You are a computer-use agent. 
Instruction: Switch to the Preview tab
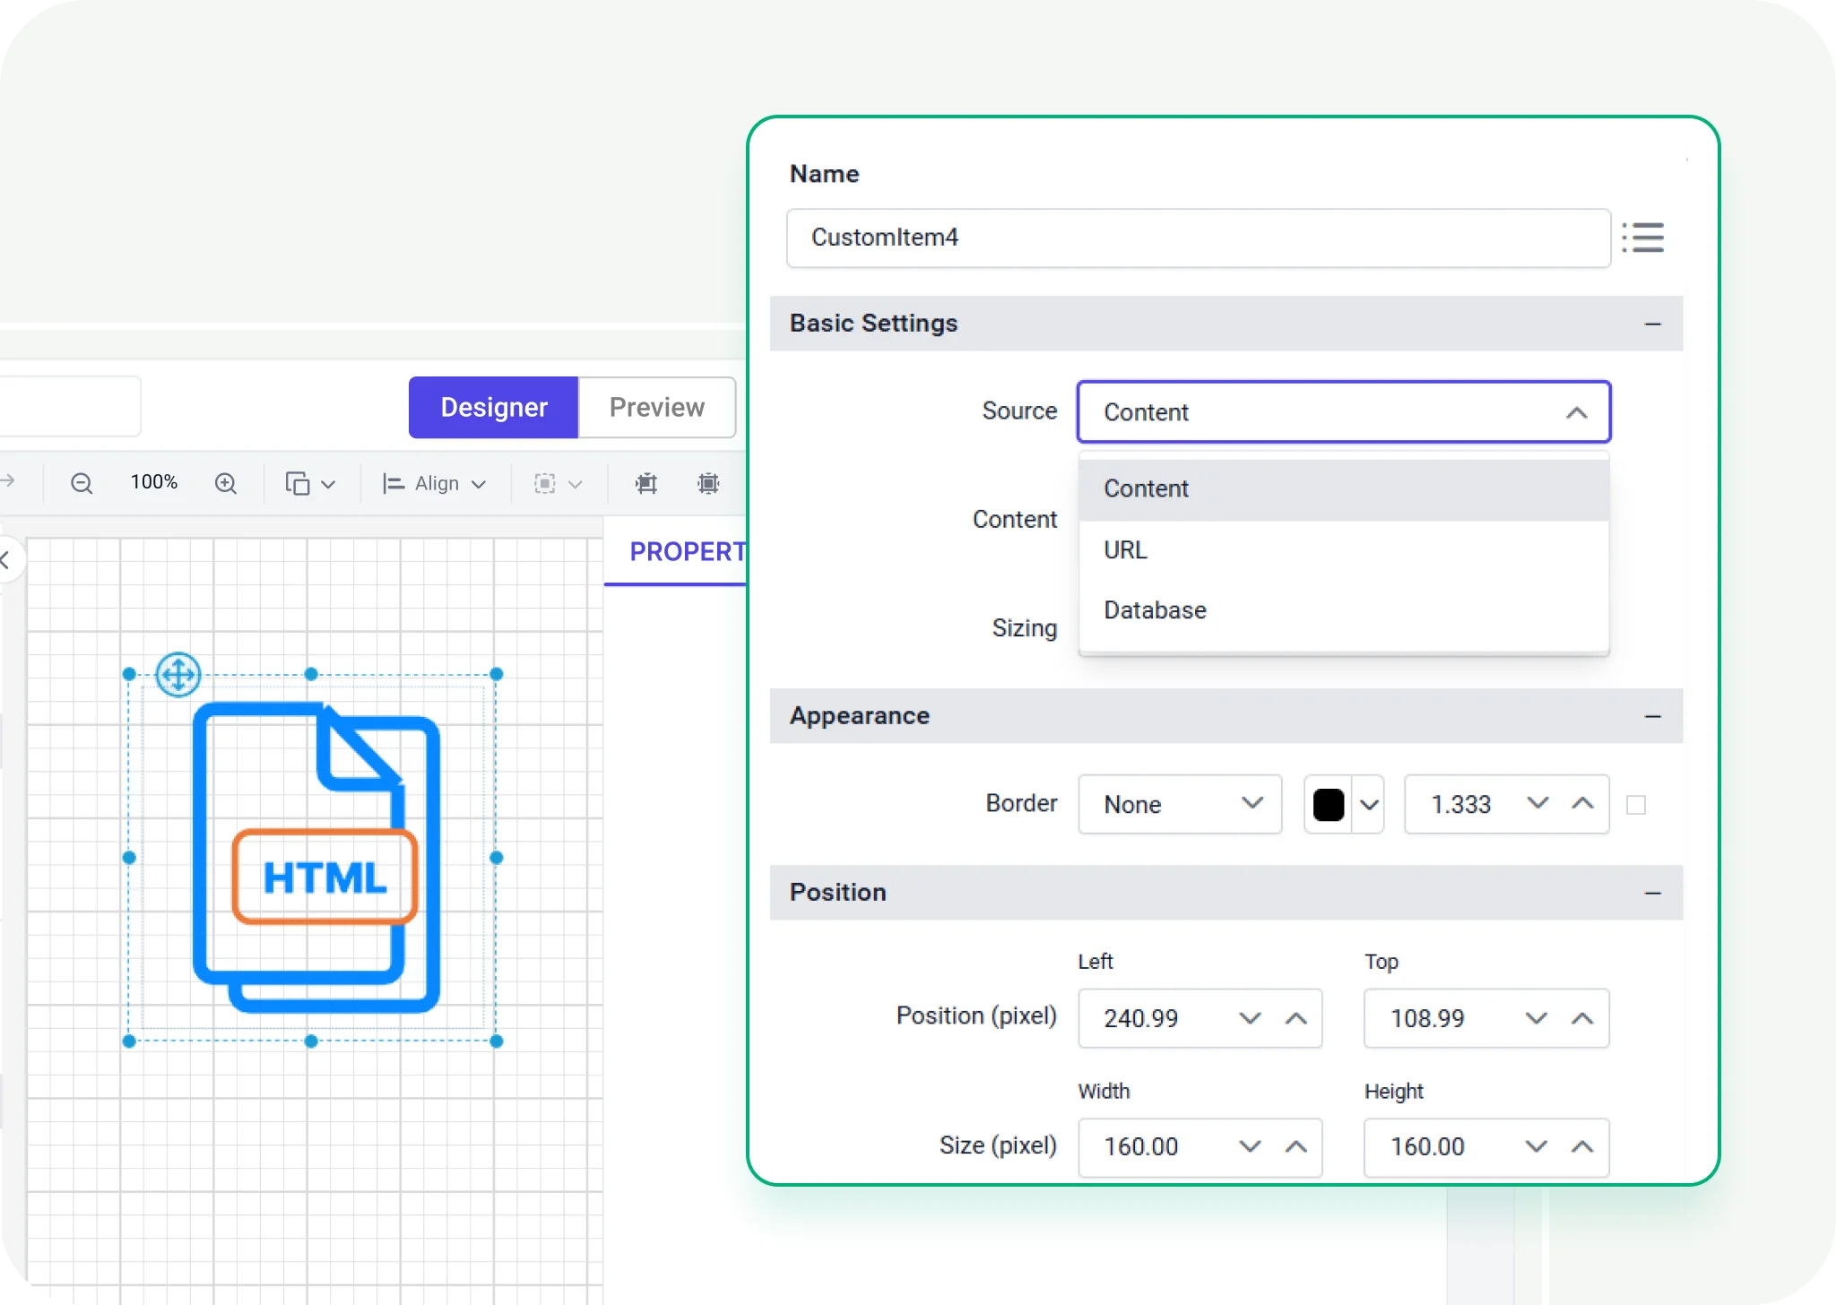pyautogui.click(x=657, y=407)
